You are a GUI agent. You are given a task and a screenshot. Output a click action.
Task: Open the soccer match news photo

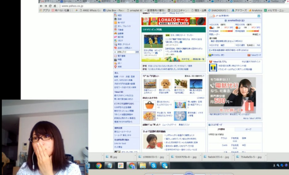point(153,41)
